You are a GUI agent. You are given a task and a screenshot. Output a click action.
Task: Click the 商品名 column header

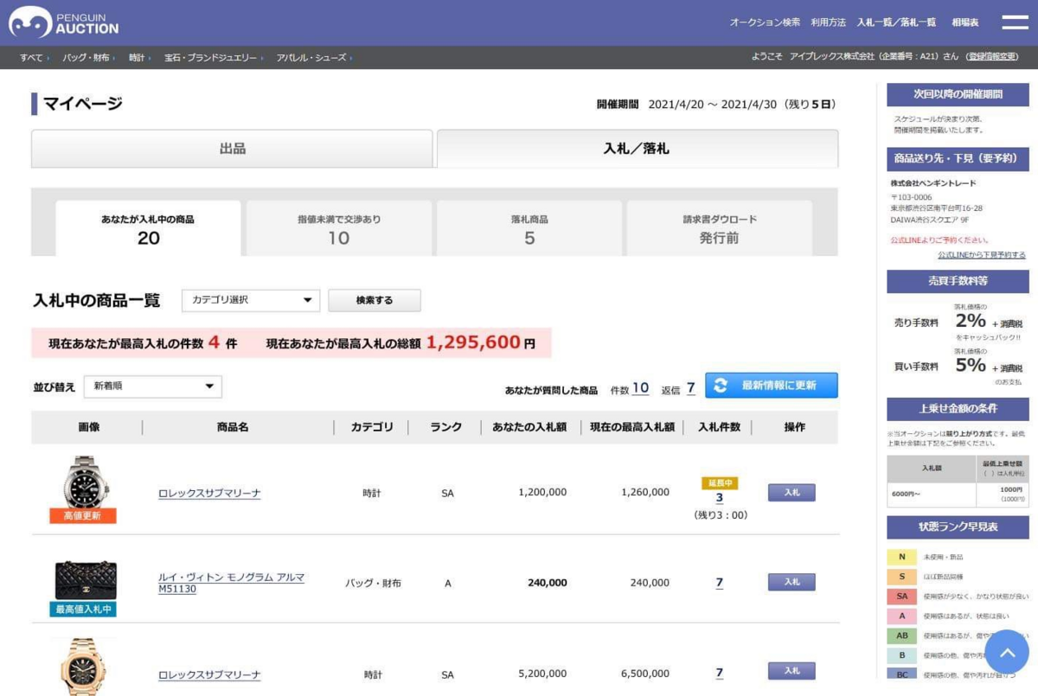(x=233, y=427)
